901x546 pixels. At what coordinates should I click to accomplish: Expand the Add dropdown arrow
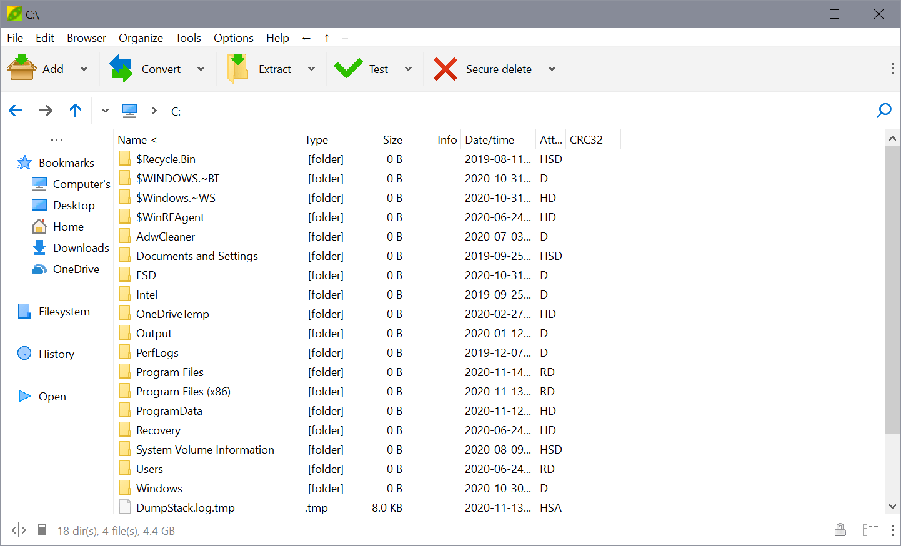click(84, 69)
